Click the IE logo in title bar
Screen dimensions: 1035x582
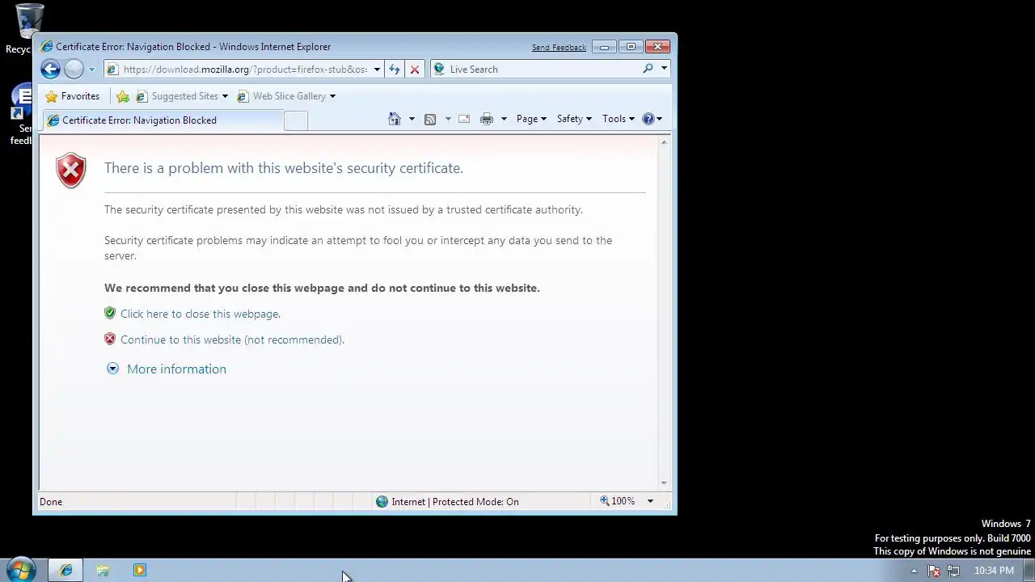tap(47, 47)
